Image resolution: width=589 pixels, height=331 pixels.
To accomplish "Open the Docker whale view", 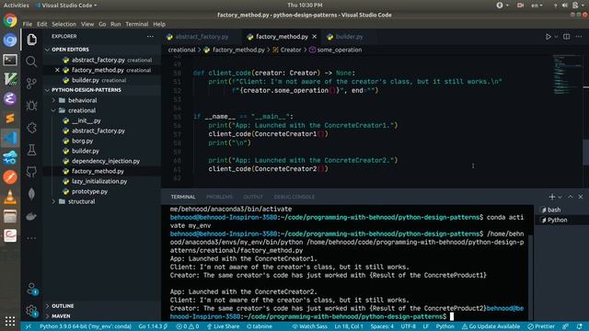I will tap(31, 216).
